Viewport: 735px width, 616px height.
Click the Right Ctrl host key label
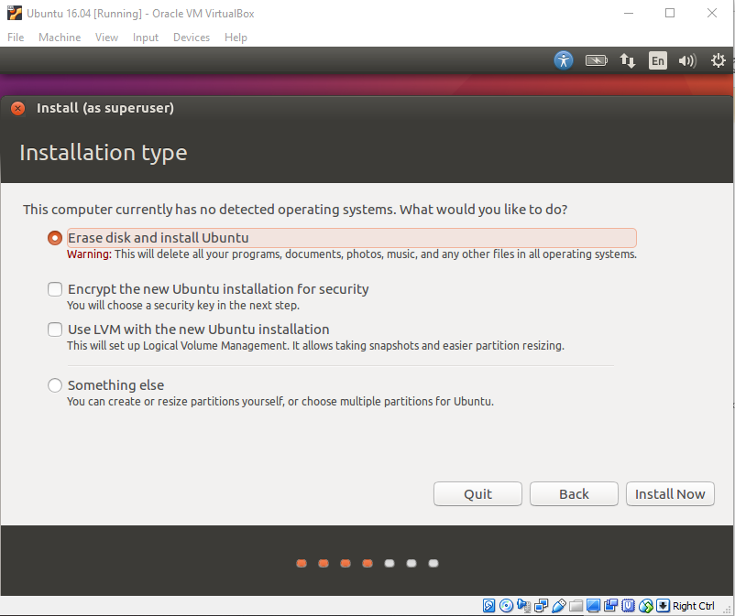[x=693, y=606]
